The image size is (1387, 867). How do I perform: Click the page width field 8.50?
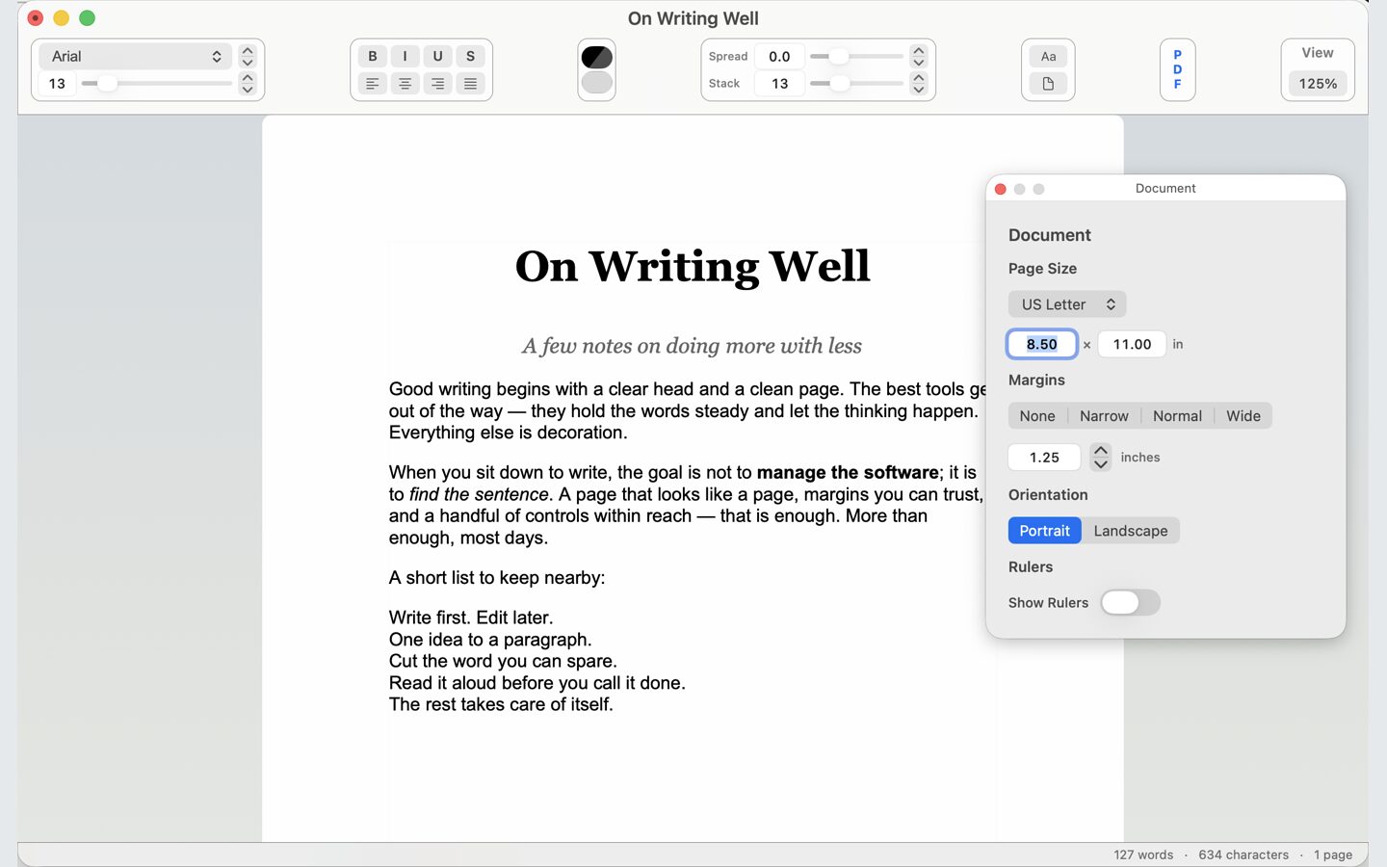tap(1041, 344)
